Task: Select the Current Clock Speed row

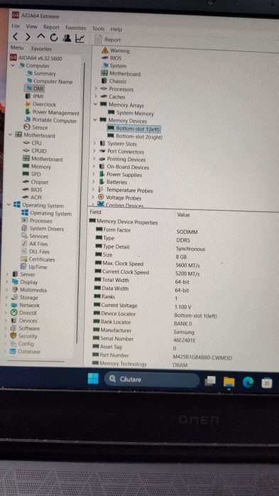Action: click(147, 272)
